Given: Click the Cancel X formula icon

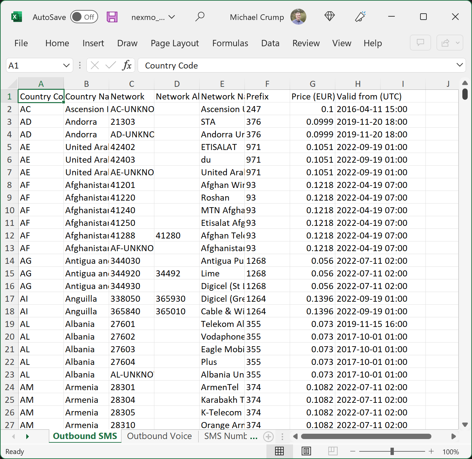Looking at the screenshot, I should pos(95,65).
